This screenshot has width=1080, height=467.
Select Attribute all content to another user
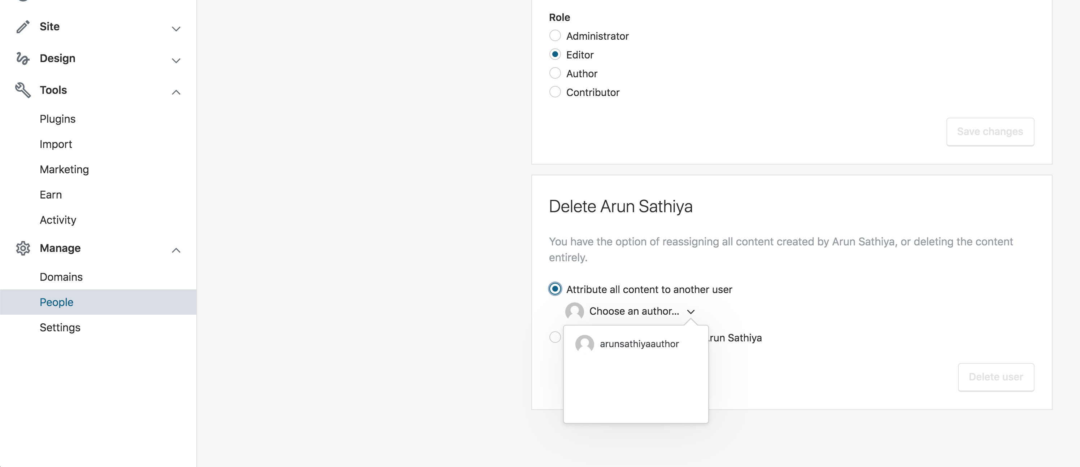pyautogui.click(x=555, y=289)
